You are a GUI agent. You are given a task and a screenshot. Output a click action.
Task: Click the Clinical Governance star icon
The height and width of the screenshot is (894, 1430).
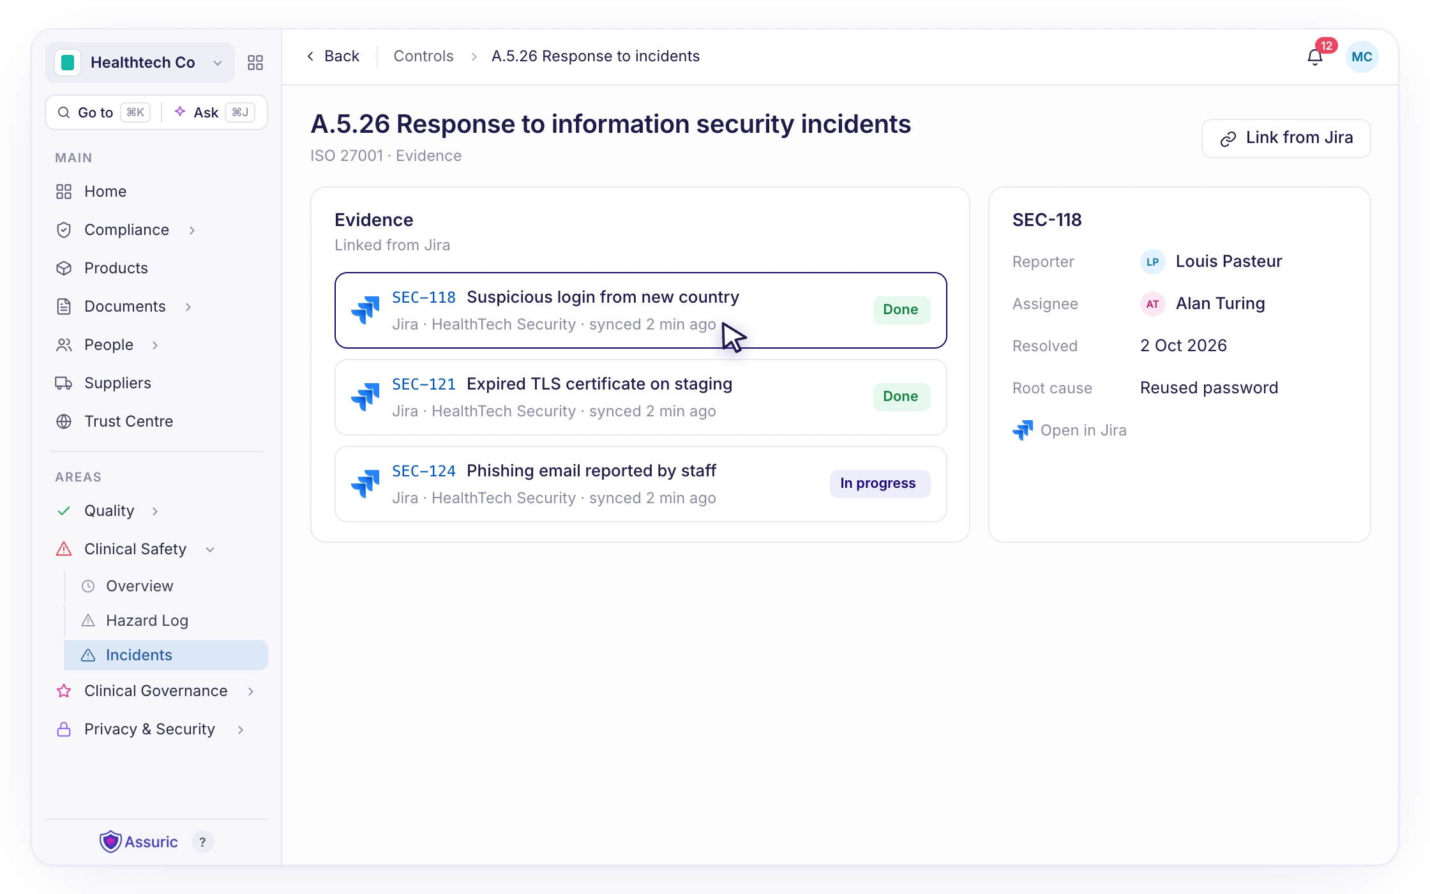tap(64, 691)
